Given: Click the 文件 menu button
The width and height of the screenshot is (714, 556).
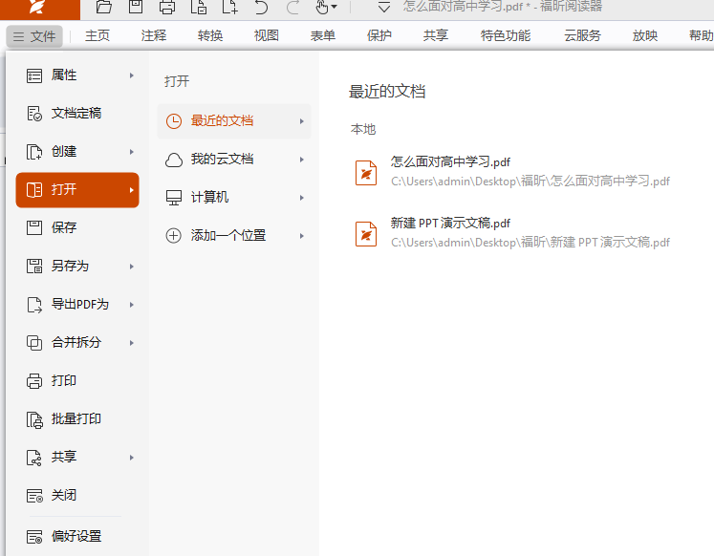Looking at the screenshot, I should coord(34,36).
